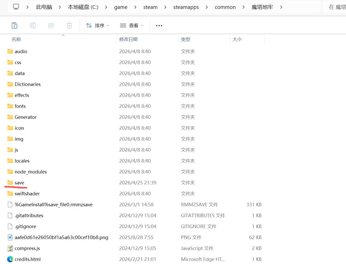Select the css folder icon
The image size is (346, 264).
pyautogui.click(x=10, y=62)
